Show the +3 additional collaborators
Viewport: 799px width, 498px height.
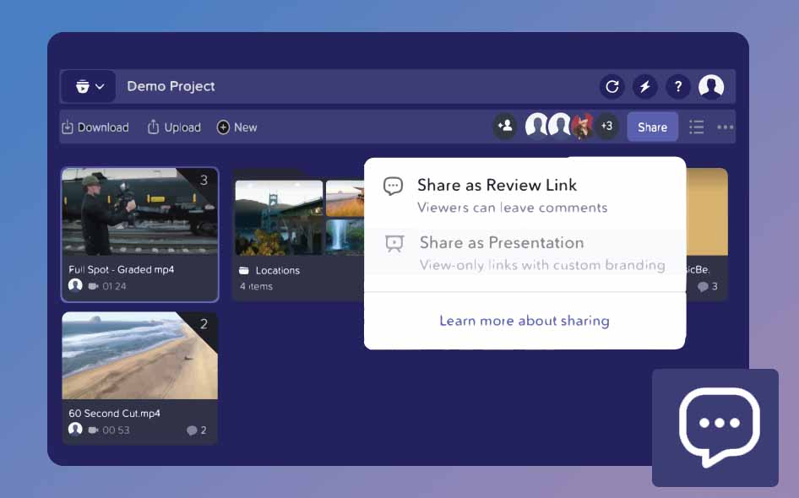(x=606, y=127)
